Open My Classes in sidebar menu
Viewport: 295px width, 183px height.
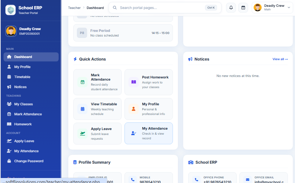point(31,104)
